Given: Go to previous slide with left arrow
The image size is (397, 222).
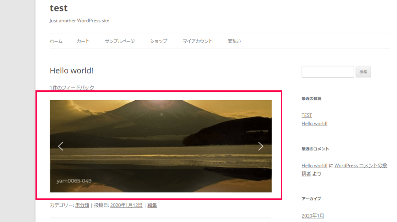Looking at the screenshot, I should click(60, 146).
